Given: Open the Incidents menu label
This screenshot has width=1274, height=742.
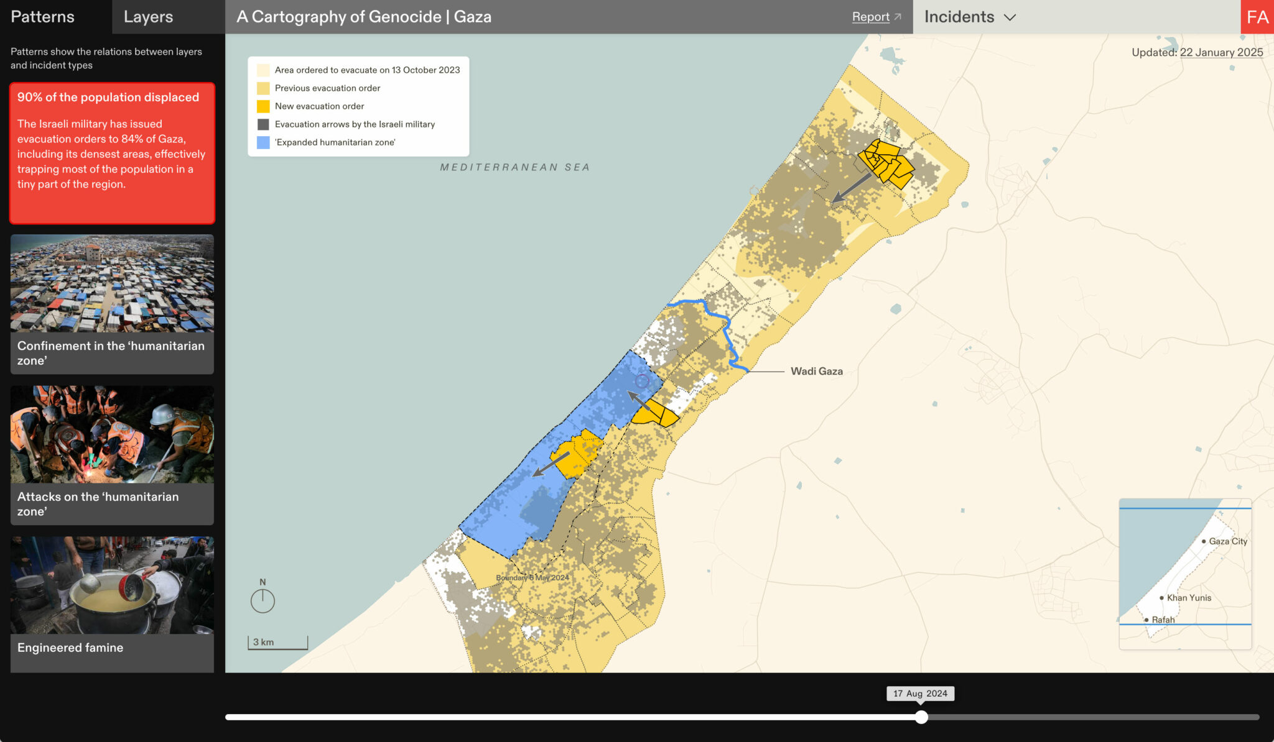Looking at the screenshot, I should (959, 17).
